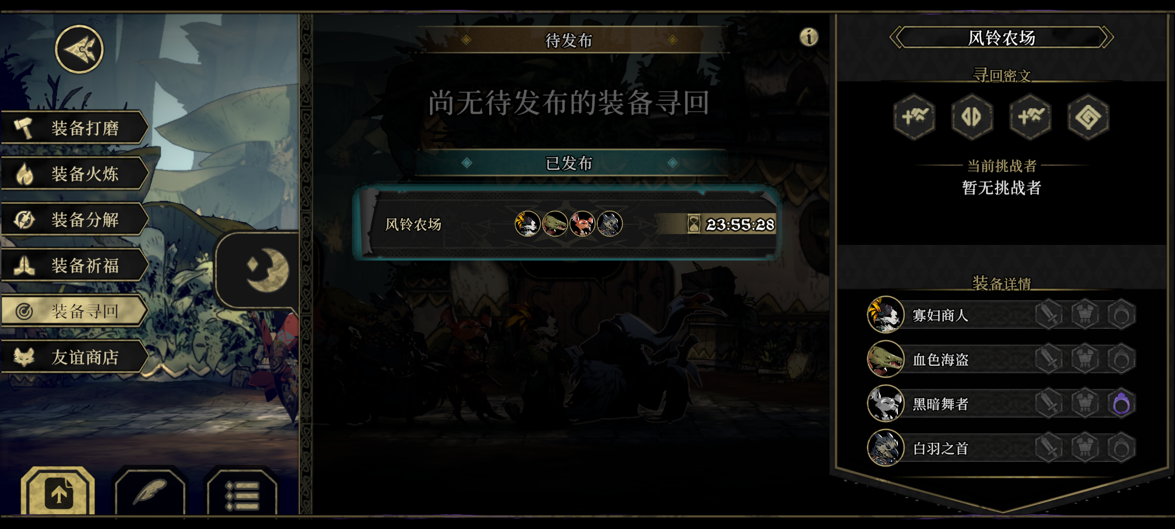Click the back arrow button
Image resolution: width=1175 pixels, height=529 pixels.
click(x=79, y=49)
